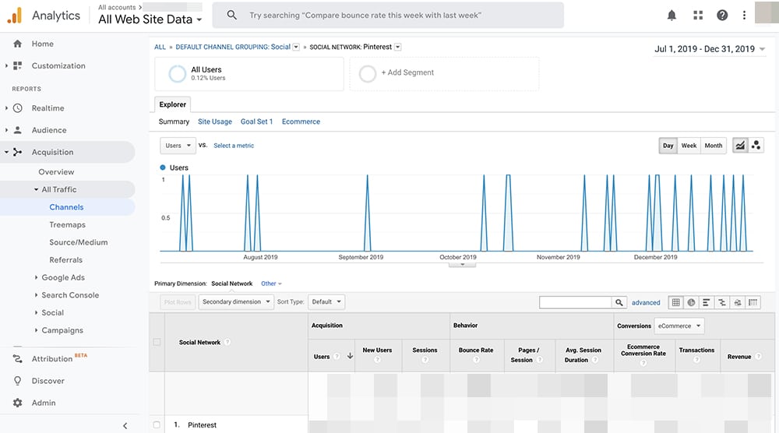
Task: Click the ALL breadcrumb link
Action: (160, 48)
